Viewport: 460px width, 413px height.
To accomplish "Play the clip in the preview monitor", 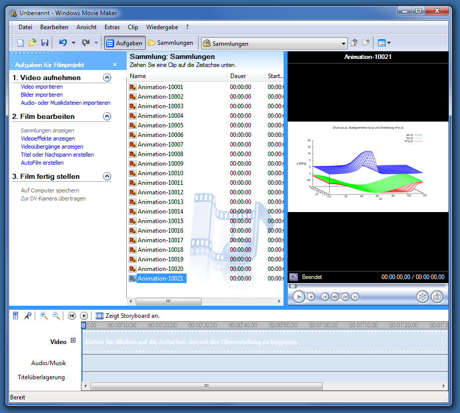I will pos(299,297).
